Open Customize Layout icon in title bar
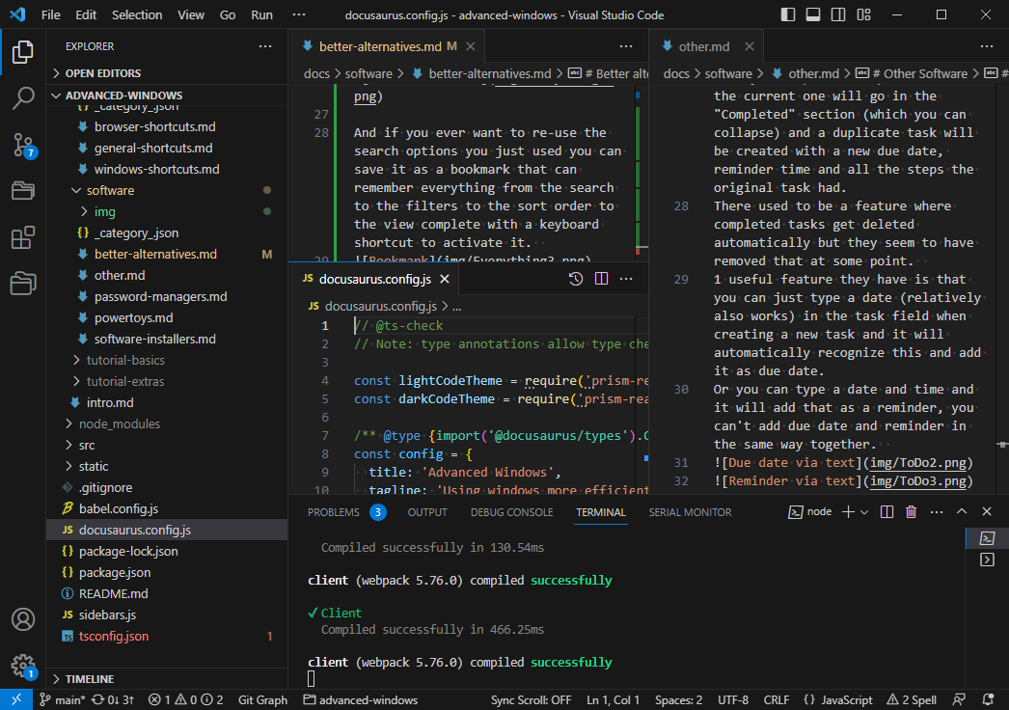Screen dimensions: 1009x710 (x=863, y=14)
